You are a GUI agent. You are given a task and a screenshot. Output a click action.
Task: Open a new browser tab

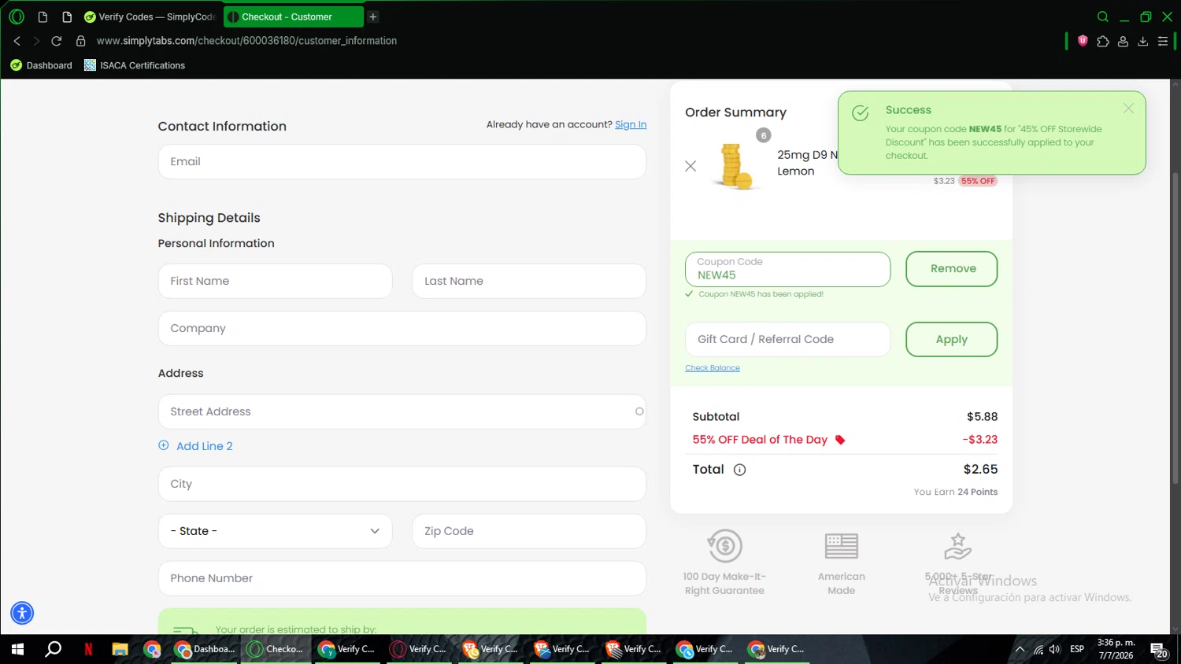pyautogui.click(x=373, y=17)
